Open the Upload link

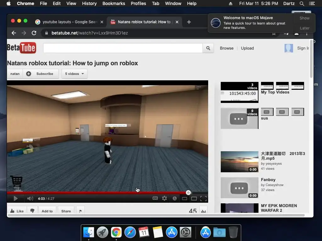click(247, 48)
